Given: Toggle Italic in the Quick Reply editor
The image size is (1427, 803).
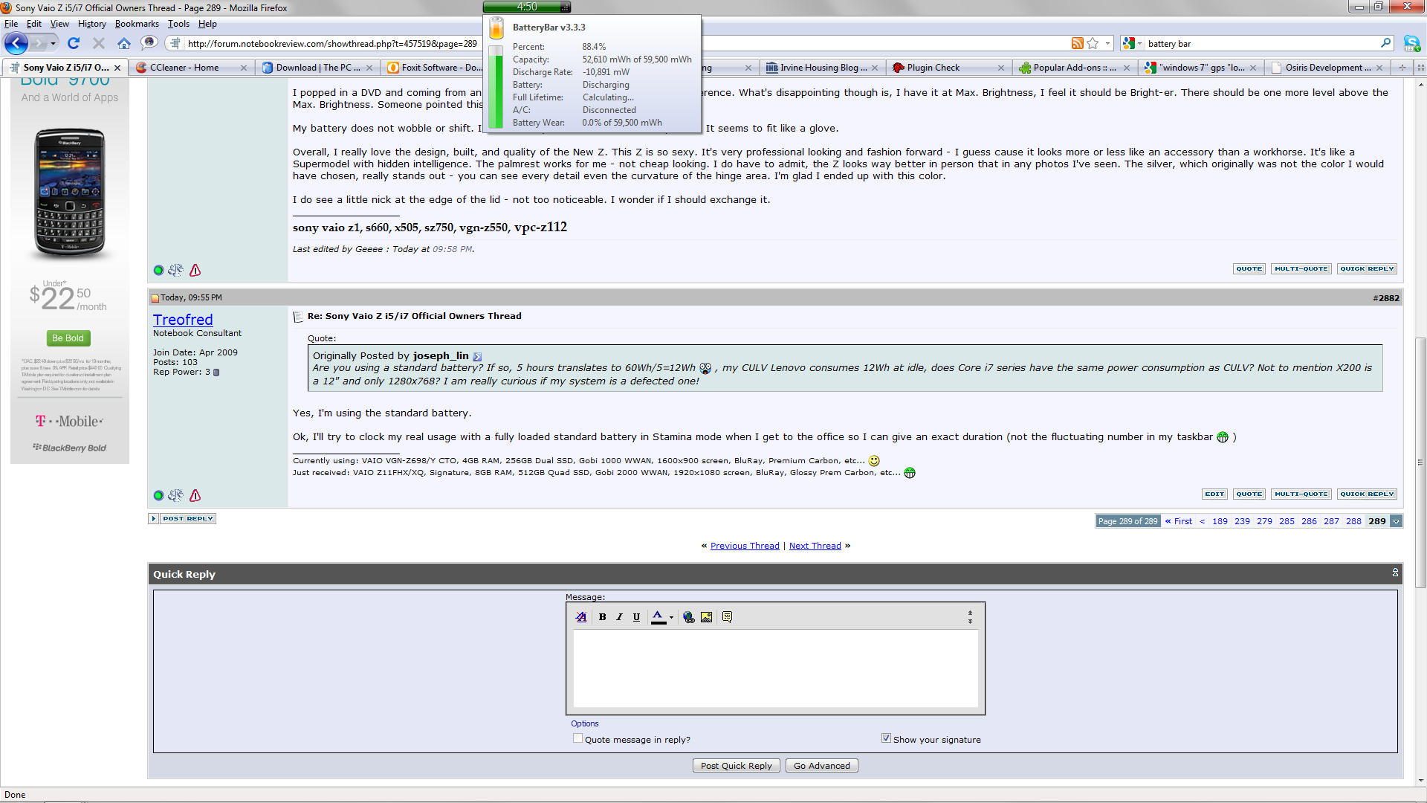Looking at the screenshot, I should click(x=619, y=617).
